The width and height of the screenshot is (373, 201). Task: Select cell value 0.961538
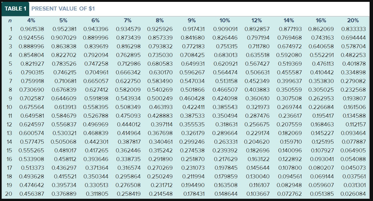(x=32, y=29)
